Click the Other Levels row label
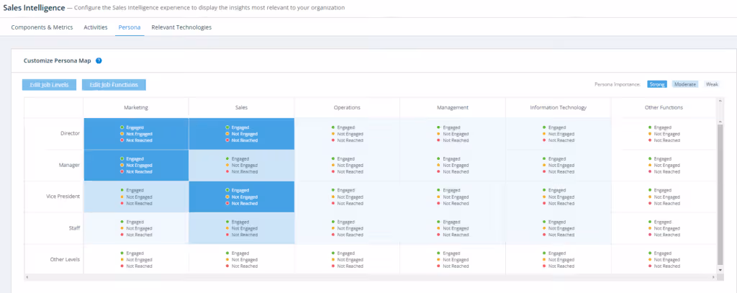The height and width of the screenshot is (293, 737). [x=65, y=260]
